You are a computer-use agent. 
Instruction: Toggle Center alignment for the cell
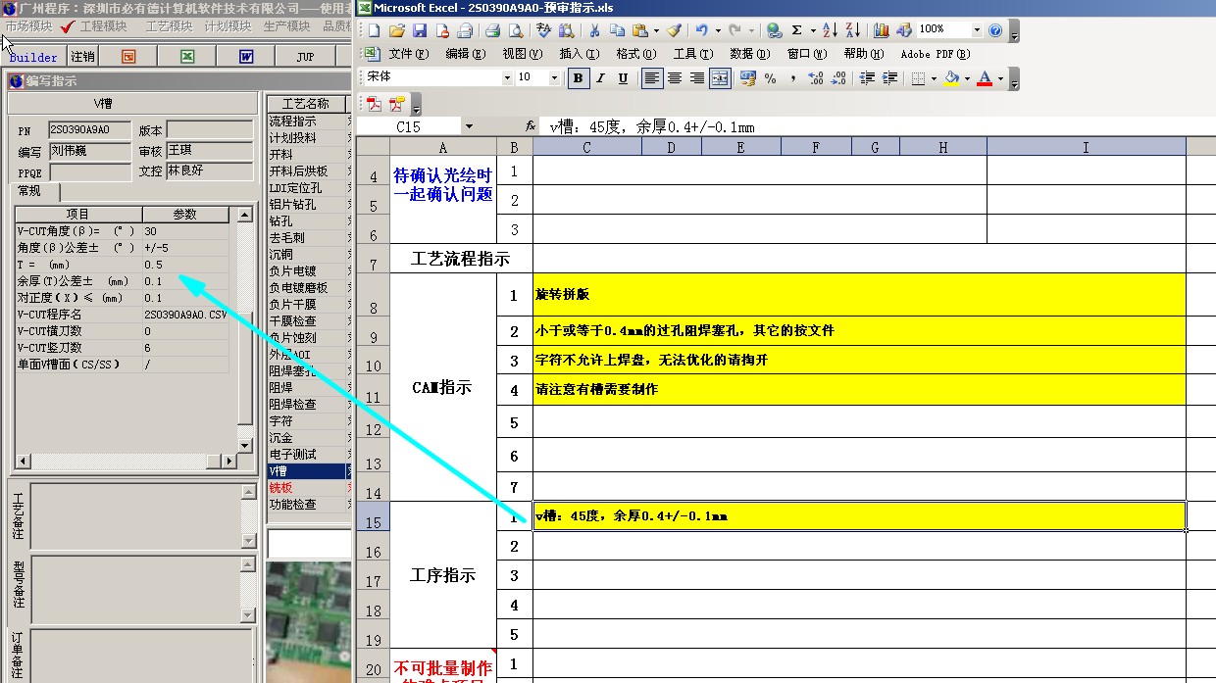point(675,77)
